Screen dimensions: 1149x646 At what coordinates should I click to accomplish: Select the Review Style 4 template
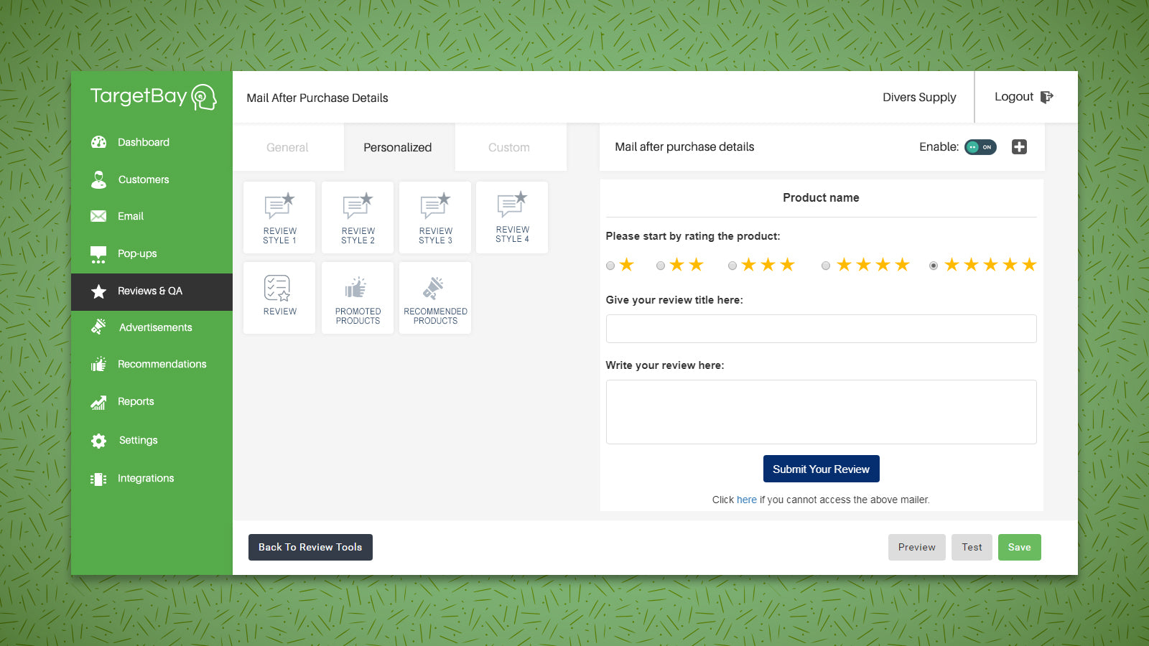(512, 217)
